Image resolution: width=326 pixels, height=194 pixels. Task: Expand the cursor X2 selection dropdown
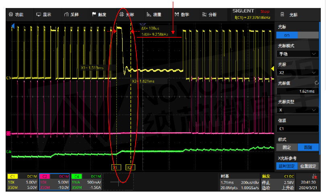tap(297, 73)
